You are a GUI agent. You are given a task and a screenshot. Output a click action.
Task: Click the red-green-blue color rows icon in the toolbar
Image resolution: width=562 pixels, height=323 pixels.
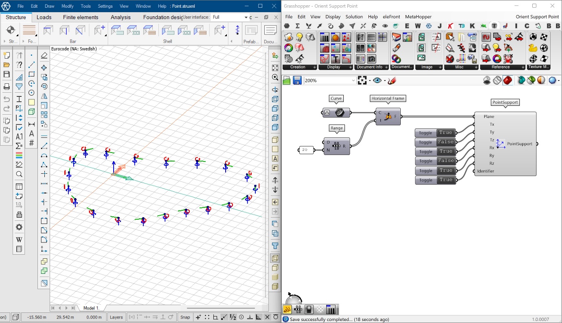point(19,155)
